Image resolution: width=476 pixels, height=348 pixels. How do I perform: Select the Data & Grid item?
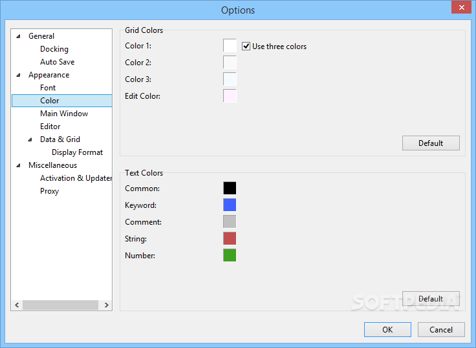tap(60, 139)
